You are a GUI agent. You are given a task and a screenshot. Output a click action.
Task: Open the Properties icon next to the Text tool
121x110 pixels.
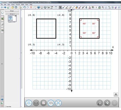[x=93, y=7]
